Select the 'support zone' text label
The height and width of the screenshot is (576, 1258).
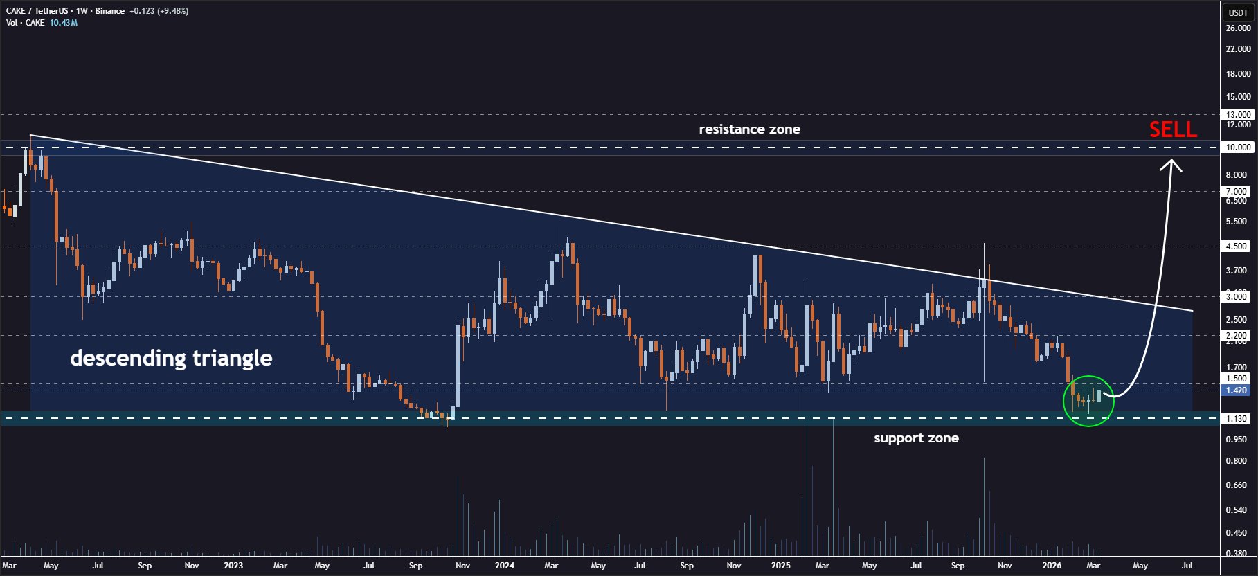click(x=916, y=438)
